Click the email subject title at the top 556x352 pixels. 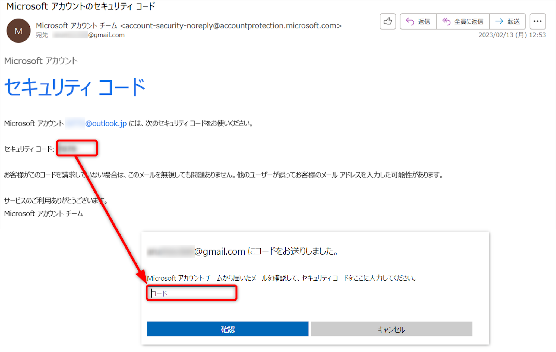[81, 6]
